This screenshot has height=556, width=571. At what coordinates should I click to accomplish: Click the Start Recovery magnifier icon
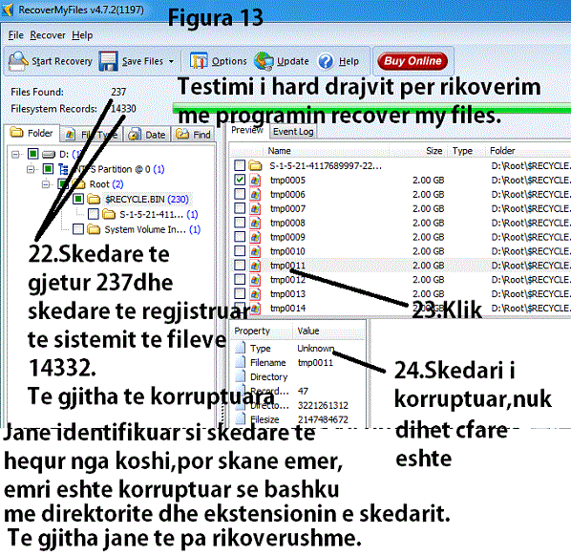coord(18,61)
